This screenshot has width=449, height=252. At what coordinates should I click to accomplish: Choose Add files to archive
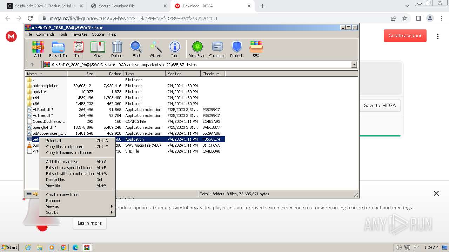click(x=78, y=162)
